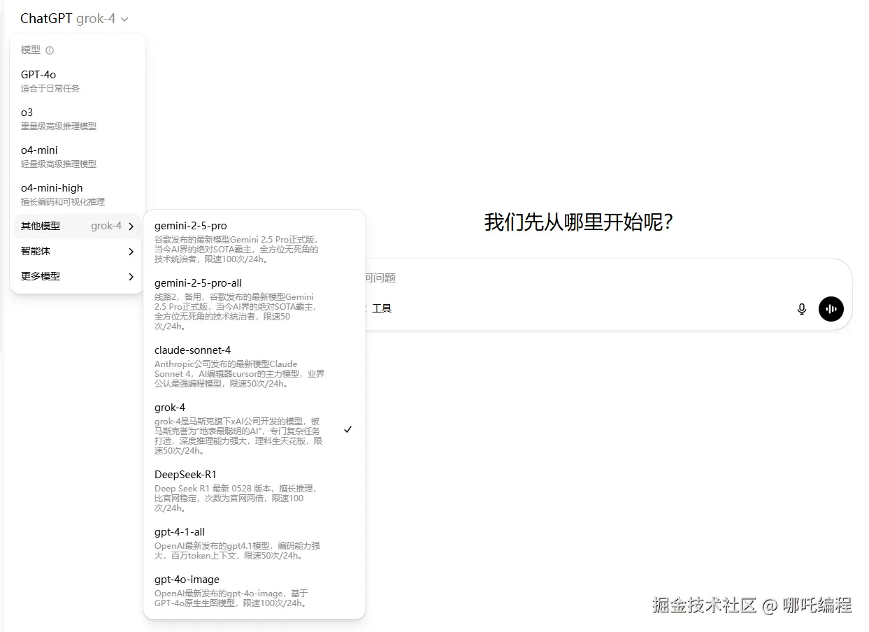Screen dimensions: 869x632
Task: Click the 擅长编码和可视化推理 description
Action: pyautogui.click(x=63, y=202)
